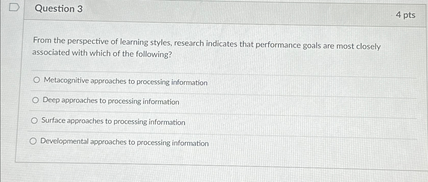Choose 'Surface approaches to processing information' answer text
The image size is (428, 182).
tap(113, 121)
